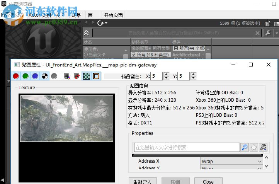Click the refresh history icon
Viewport: 279px width, 184px height.
click(100, 23)
